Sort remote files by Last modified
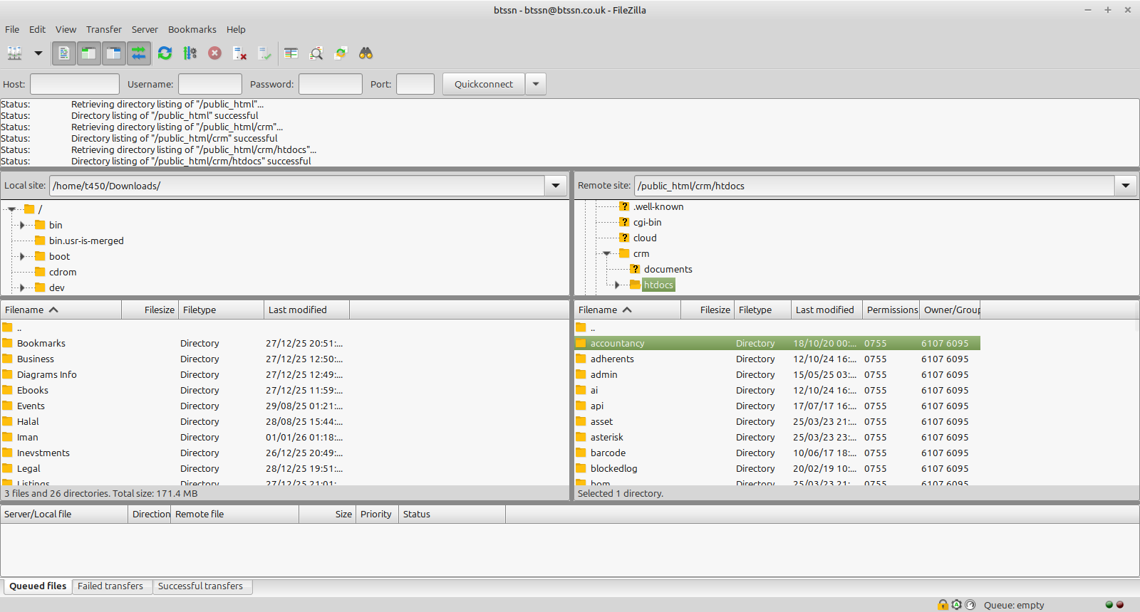1140x612 pixels. point(824,310)
